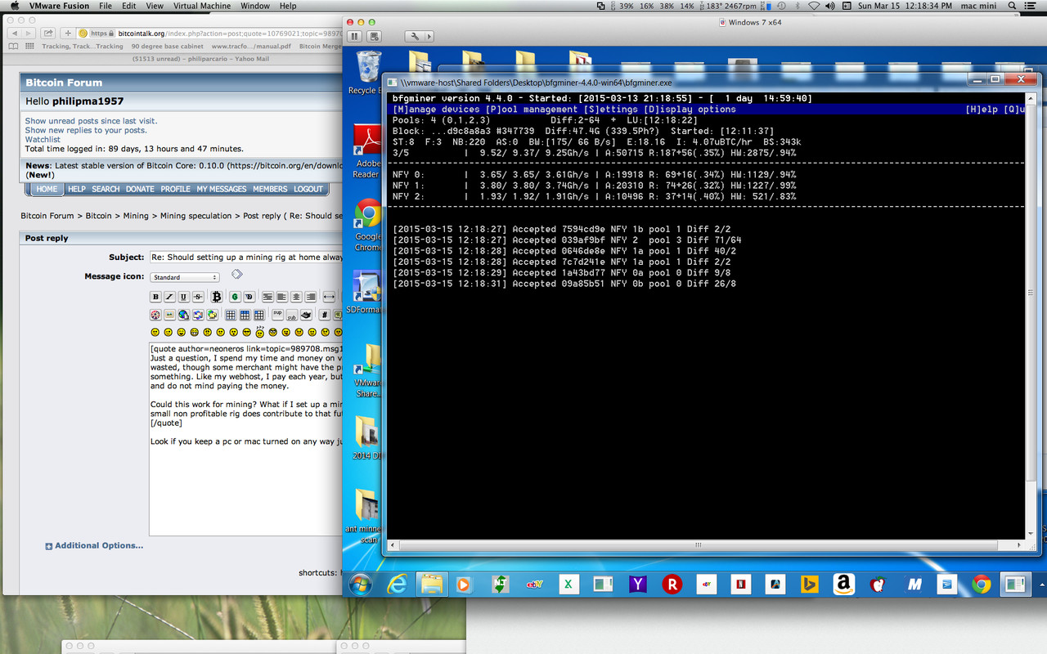Viewport: 1047px width, 654px height.
Task: Insert Flash object in post editor
Action: click(x=155, y=315)
